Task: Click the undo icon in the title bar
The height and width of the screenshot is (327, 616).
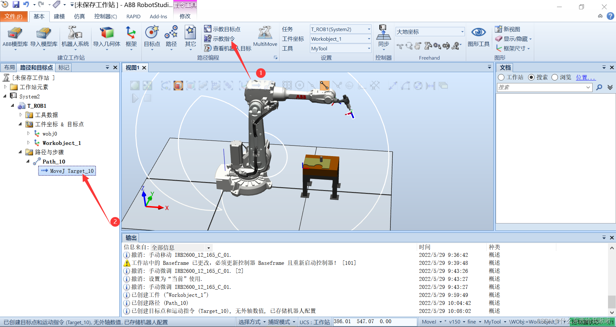Action: 26,4
